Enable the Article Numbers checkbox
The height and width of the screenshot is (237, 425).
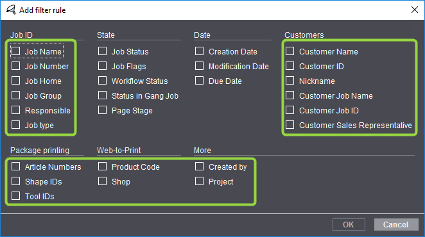point(15,167)
